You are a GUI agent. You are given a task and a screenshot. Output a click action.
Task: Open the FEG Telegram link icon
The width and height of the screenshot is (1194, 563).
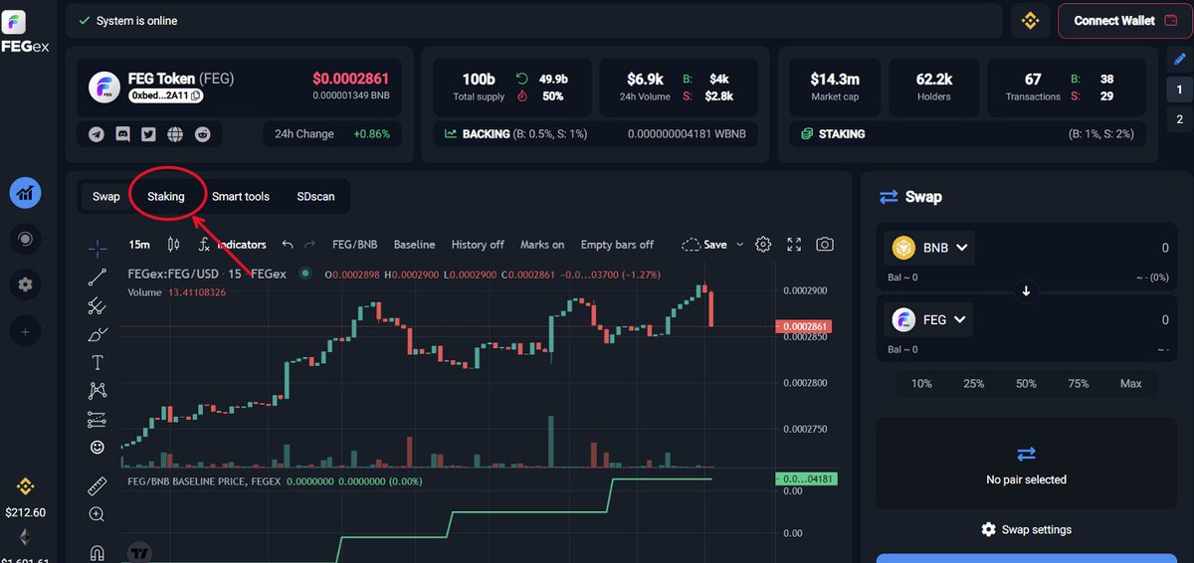click(x=97, y=134)
